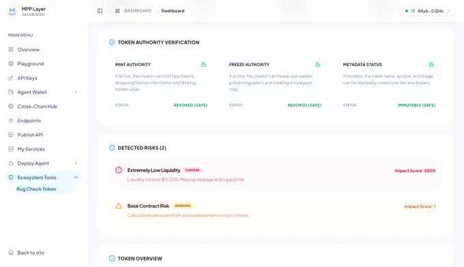Click the API Keys key icon

[11, 78]
